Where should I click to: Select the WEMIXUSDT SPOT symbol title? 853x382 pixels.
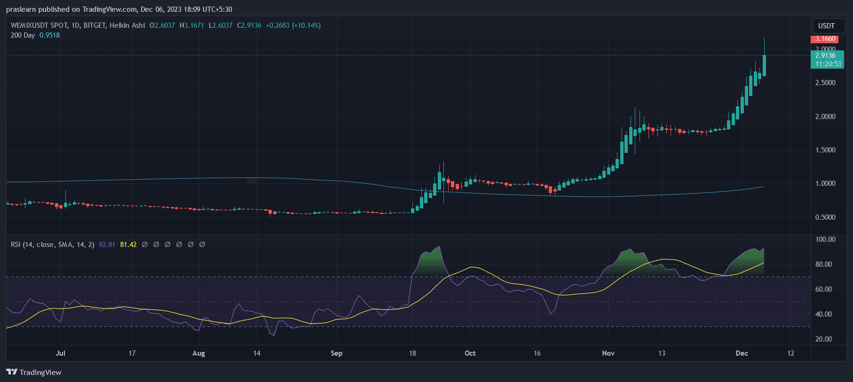coord(39,25)
